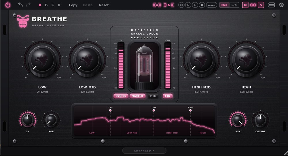Image resolution: width=288 pixels, height=156 pixels.
Task: Click the '1.0k–6.0k Hz' range text
Action: pyautogui.click(x=201, y=92)
